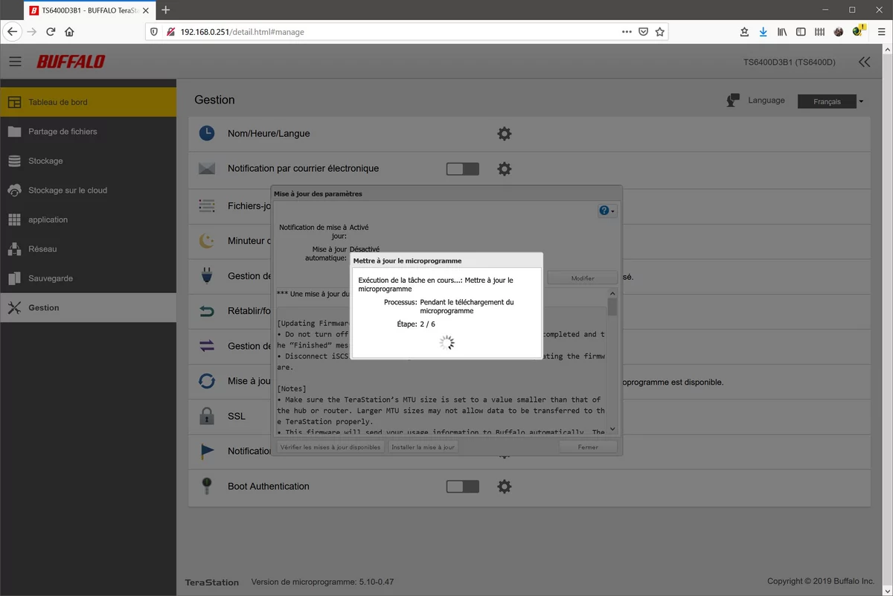Click the power plug icon
The width and height of the screenshot is (893, 596).
tap(207, 276)
